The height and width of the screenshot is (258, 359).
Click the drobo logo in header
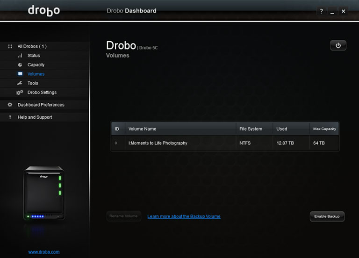[x=44, y=11]
